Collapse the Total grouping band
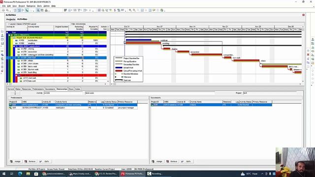The image size is (315, 177). click(7, 32)
